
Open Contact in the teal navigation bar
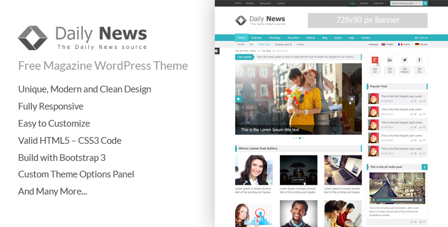point(365,38)
